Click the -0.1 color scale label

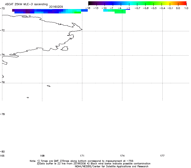click(x=170, y=8)
